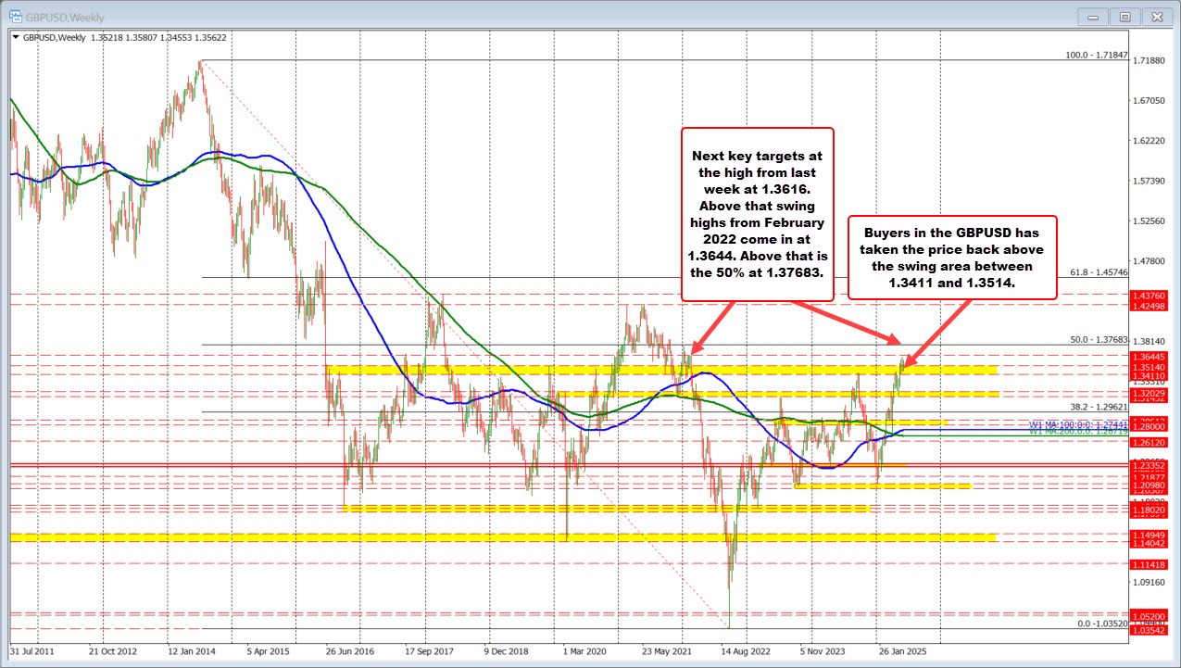Restore the chart window size
The image size is (1181, 668).
click(1124, 16)
